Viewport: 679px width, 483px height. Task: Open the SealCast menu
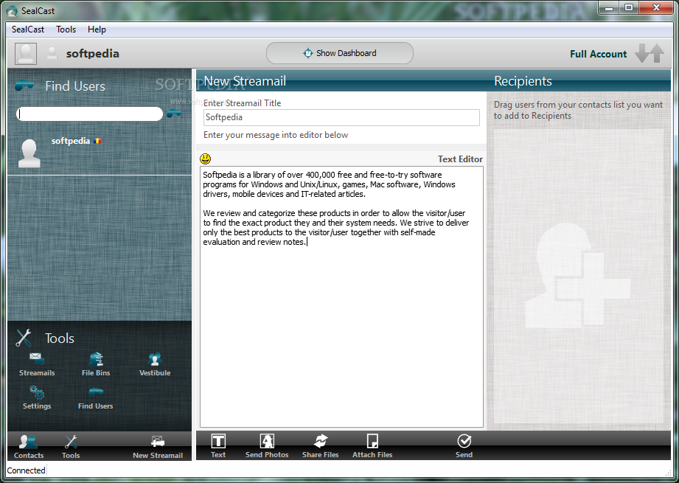(28, 29)
